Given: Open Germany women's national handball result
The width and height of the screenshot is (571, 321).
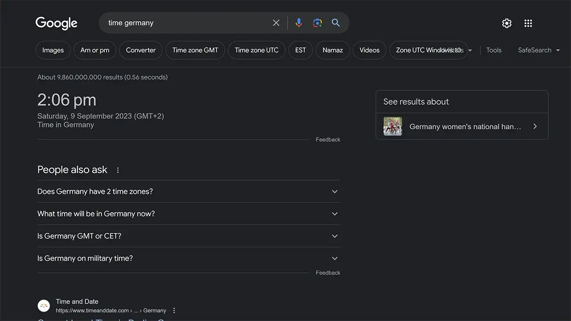Looking at the screenshot, I should point(462,127).
